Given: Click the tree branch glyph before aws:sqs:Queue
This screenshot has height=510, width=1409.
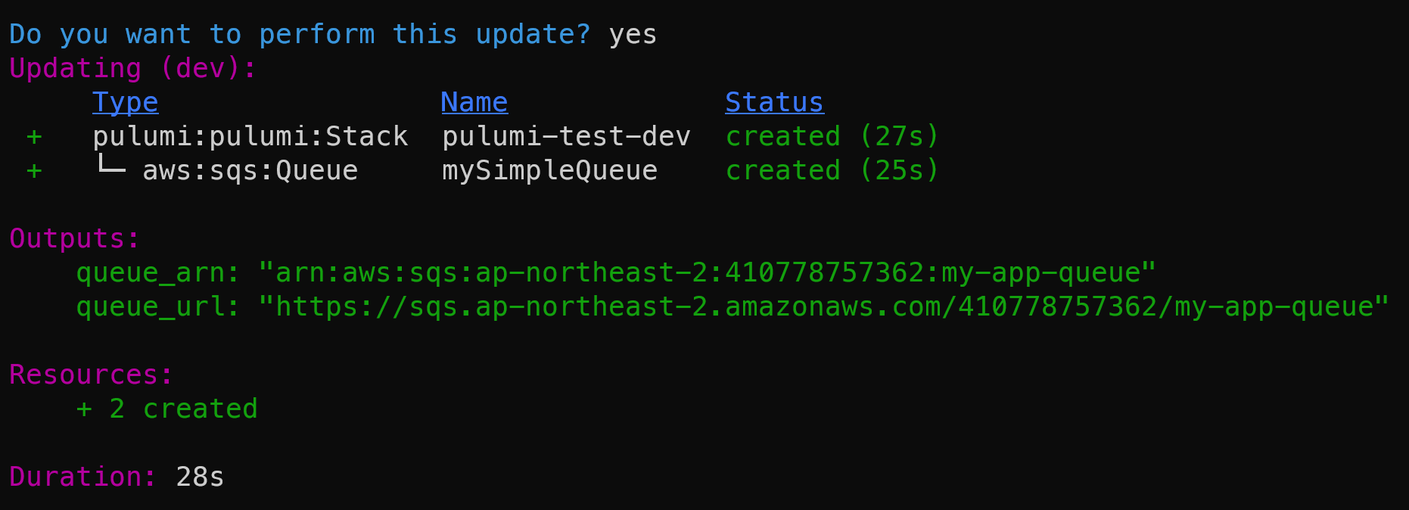Looking at the screenshot, I should 111,165.
